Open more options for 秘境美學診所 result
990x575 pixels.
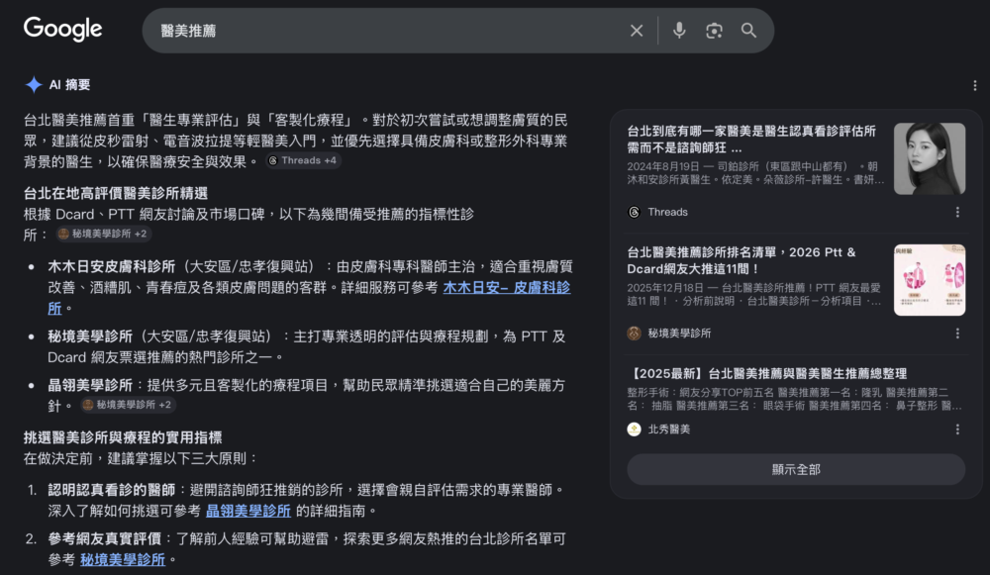coord(957,334)
